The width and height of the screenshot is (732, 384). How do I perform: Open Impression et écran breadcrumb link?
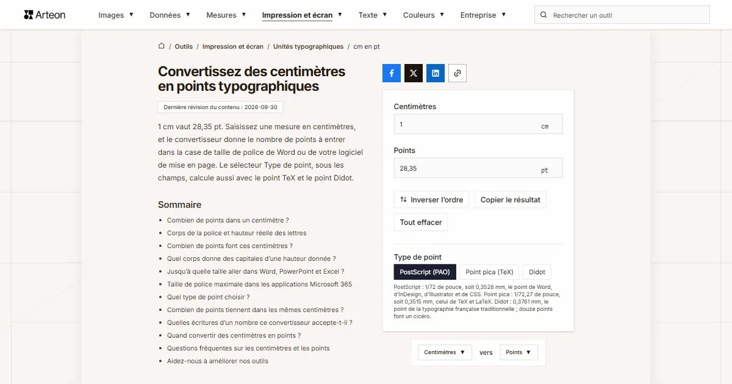tap(233, 46)
